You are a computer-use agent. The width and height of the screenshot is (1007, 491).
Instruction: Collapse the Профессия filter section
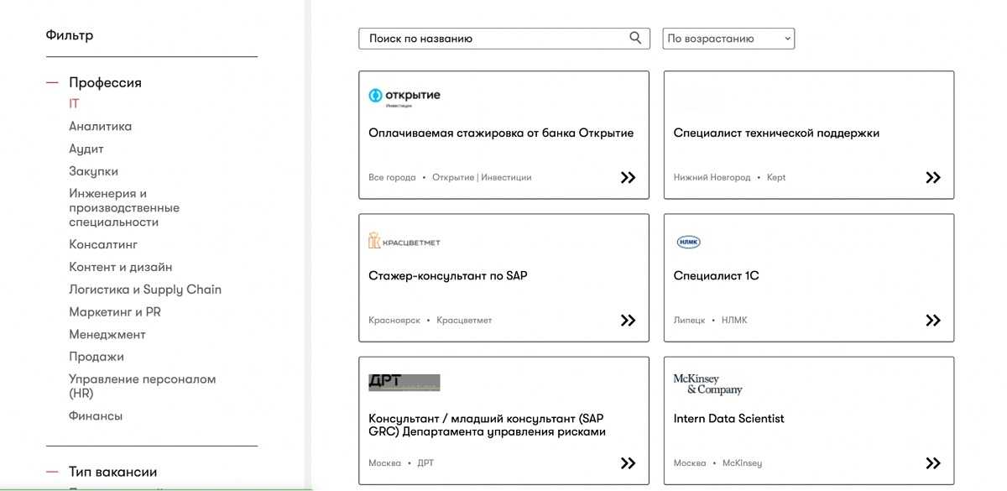(52, 82)
